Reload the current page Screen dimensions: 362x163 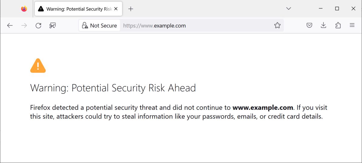(x=38, y=26)
